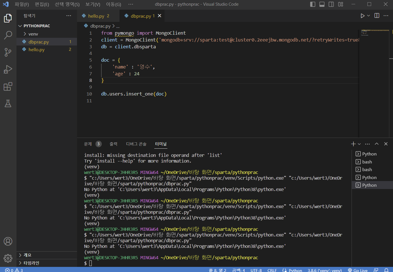The width and height of the screenshot is (393, 272).
Task: Select the 3.8.6 venv Python interpreter
Action: pyautogui.click(x=325, y=270)
